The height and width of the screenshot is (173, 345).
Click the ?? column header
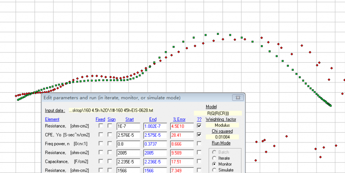tap(199, 119)
